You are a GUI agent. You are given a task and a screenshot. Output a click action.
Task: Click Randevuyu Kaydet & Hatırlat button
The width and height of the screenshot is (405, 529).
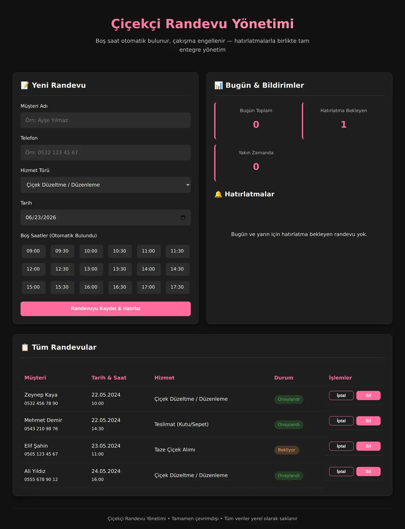[106, 309]
